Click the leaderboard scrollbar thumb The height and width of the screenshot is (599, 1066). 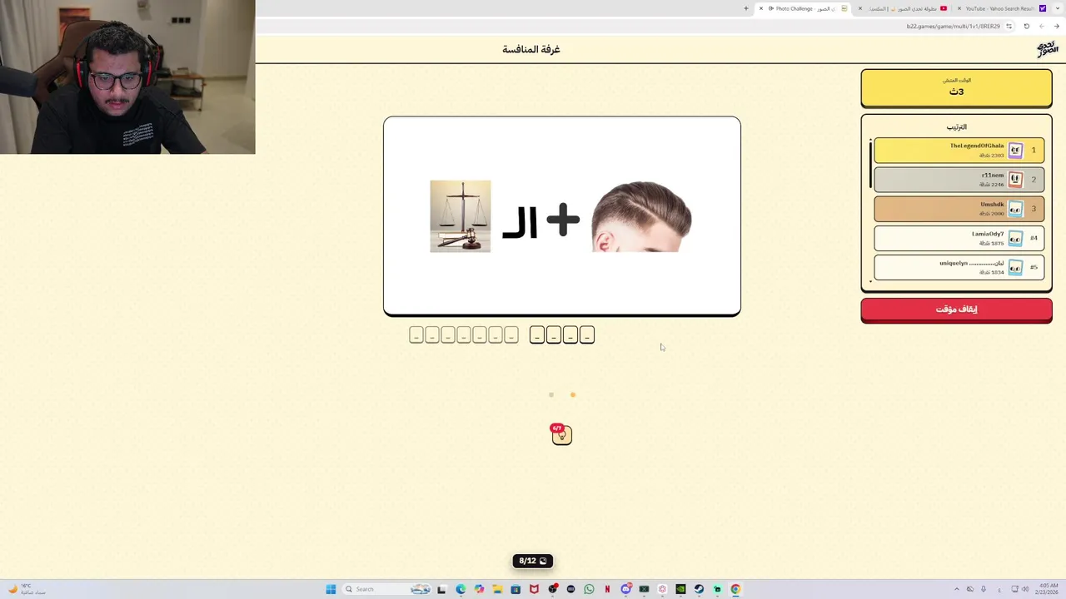coord(871,165)
